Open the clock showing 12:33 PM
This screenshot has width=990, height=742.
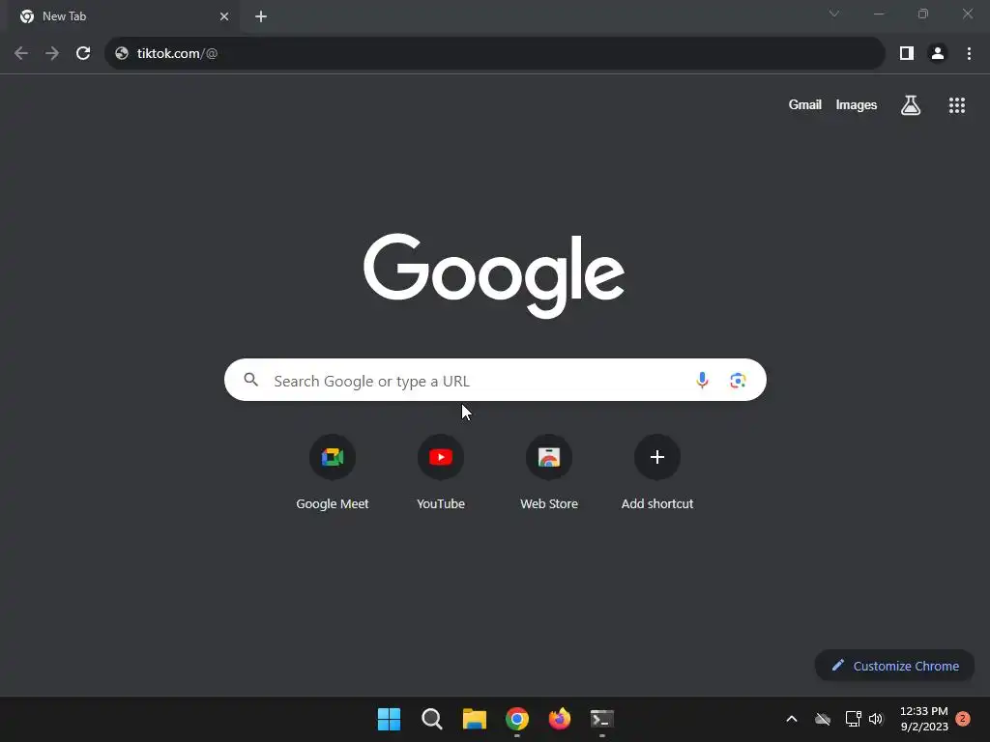[923, 719]
